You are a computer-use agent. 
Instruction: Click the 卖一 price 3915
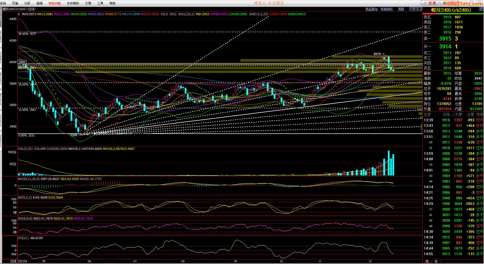click(445, 39)
